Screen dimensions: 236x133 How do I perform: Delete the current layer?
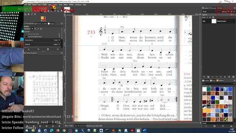click(x=233, y=77)
